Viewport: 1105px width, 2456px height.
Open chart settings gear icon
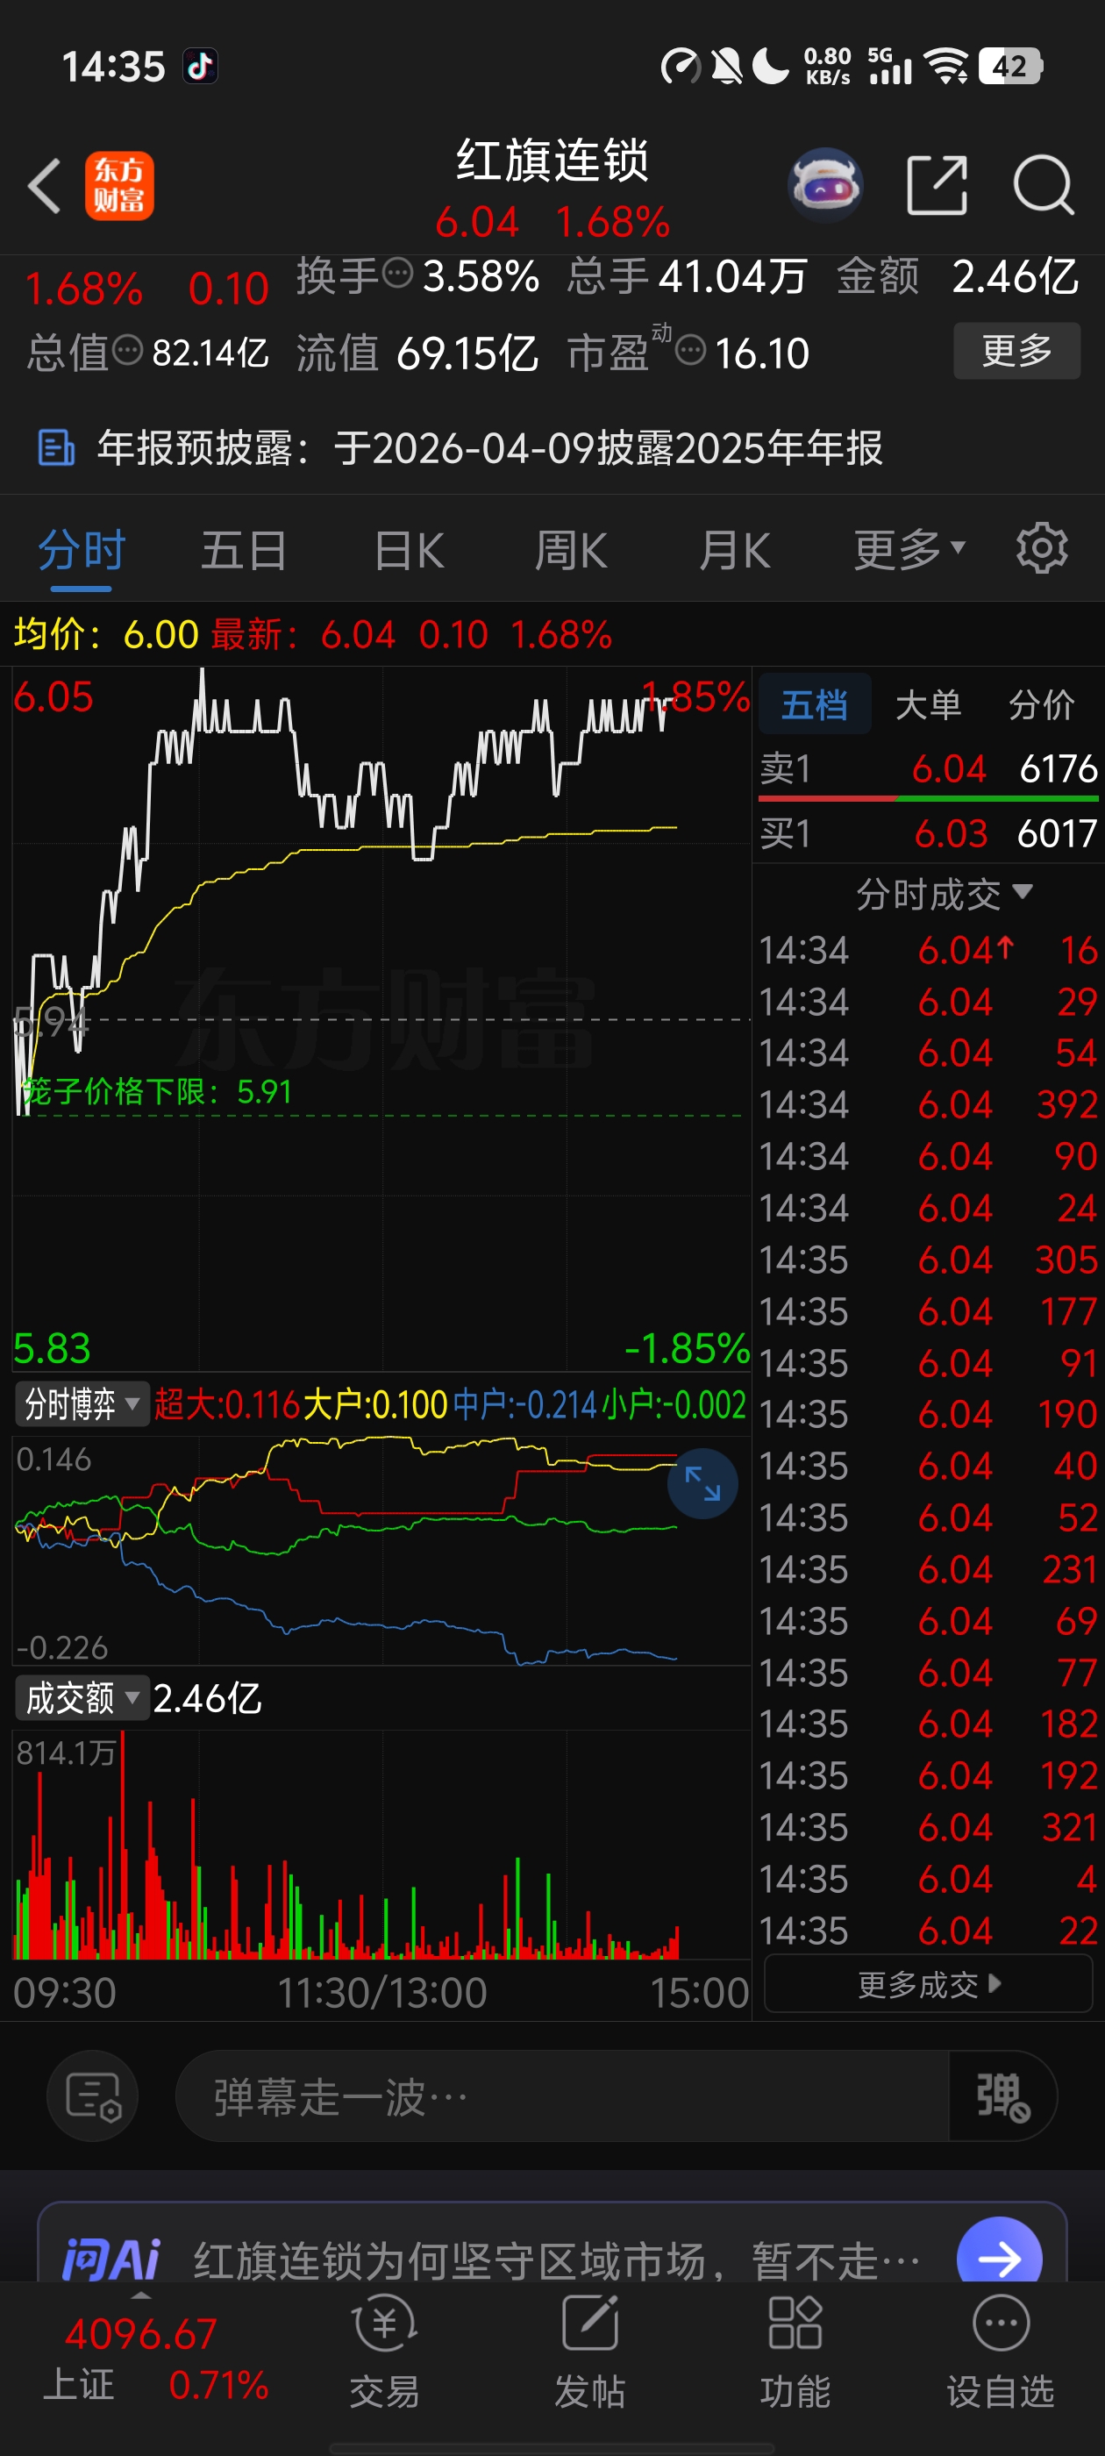click(x=1041, y=548)
